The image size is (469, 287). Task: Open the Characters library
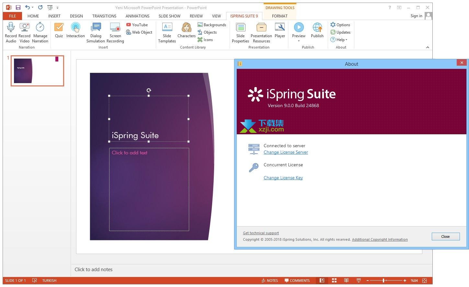point(187,30)
